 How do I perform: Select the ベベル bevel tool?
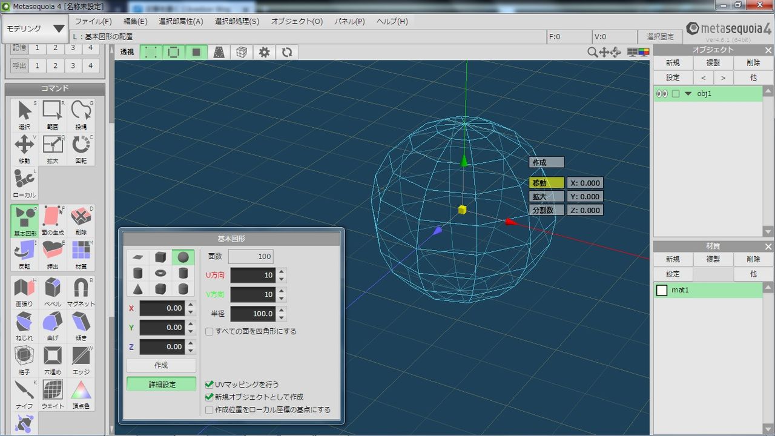(x=53, y=292)
